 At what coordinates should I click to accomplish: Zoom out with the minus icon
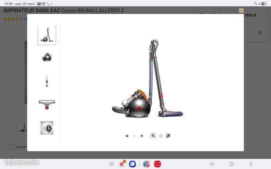134,136
